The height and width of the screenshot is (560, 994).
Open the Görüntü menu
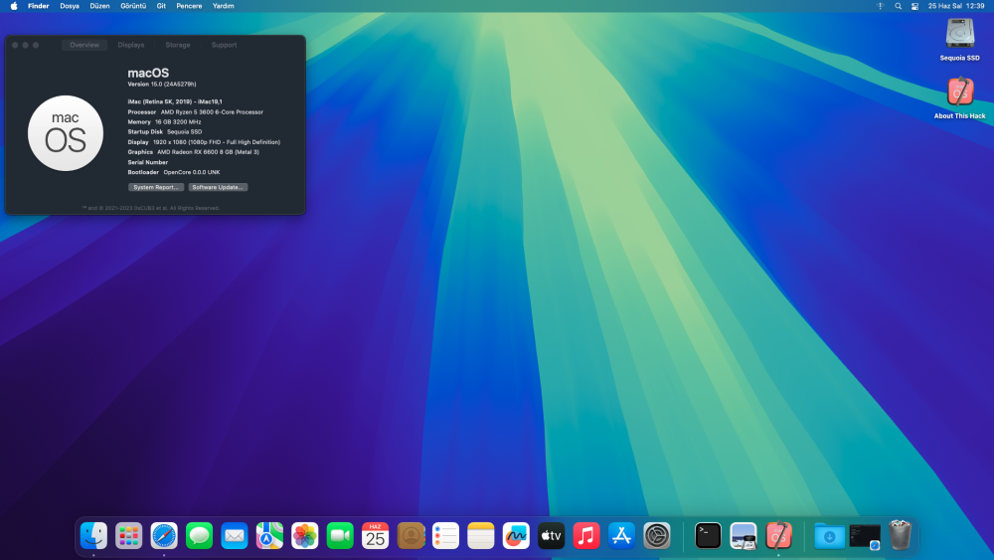point(133,6)
